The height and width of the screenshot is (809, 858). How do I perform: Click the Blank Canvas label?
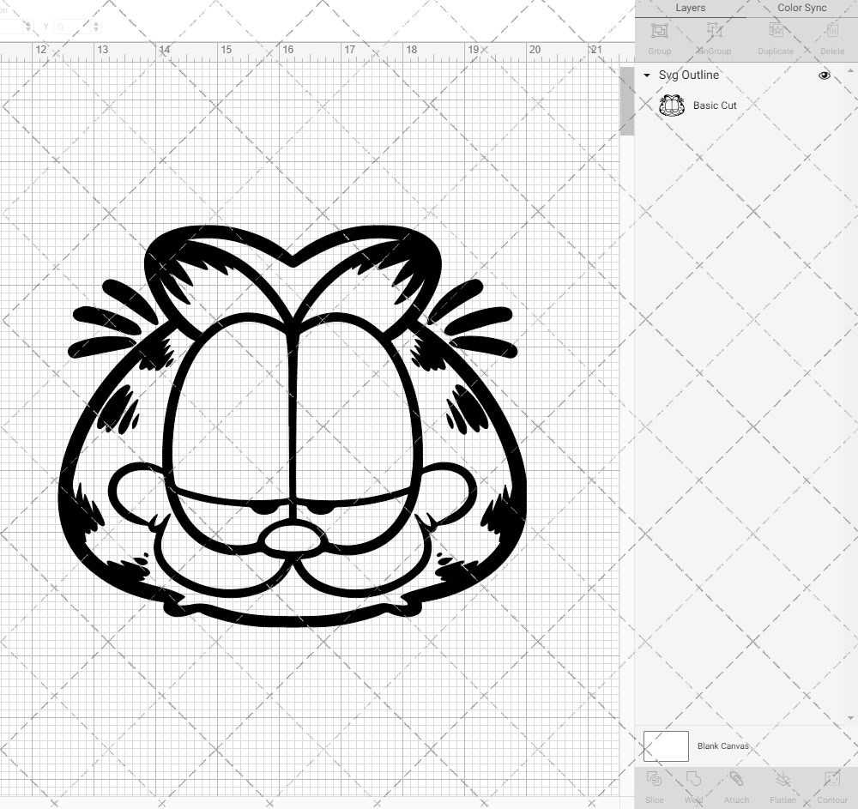pyautogui.click(x=723, y=746)
